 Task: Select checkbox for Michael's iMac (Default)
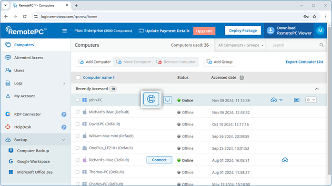click(78, 112)
